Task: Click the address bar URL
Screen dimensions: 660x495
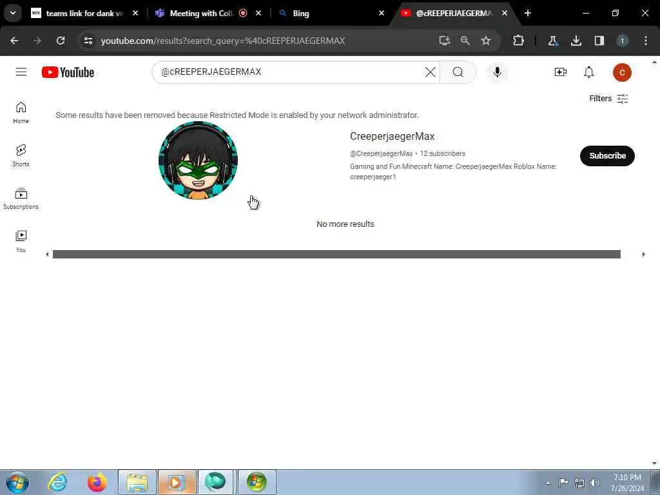Action: click(x=222, y=41)
